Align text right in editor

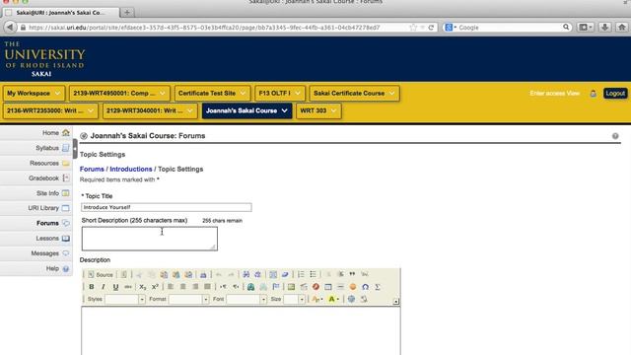pyautogui.click(x=195, y=287)
